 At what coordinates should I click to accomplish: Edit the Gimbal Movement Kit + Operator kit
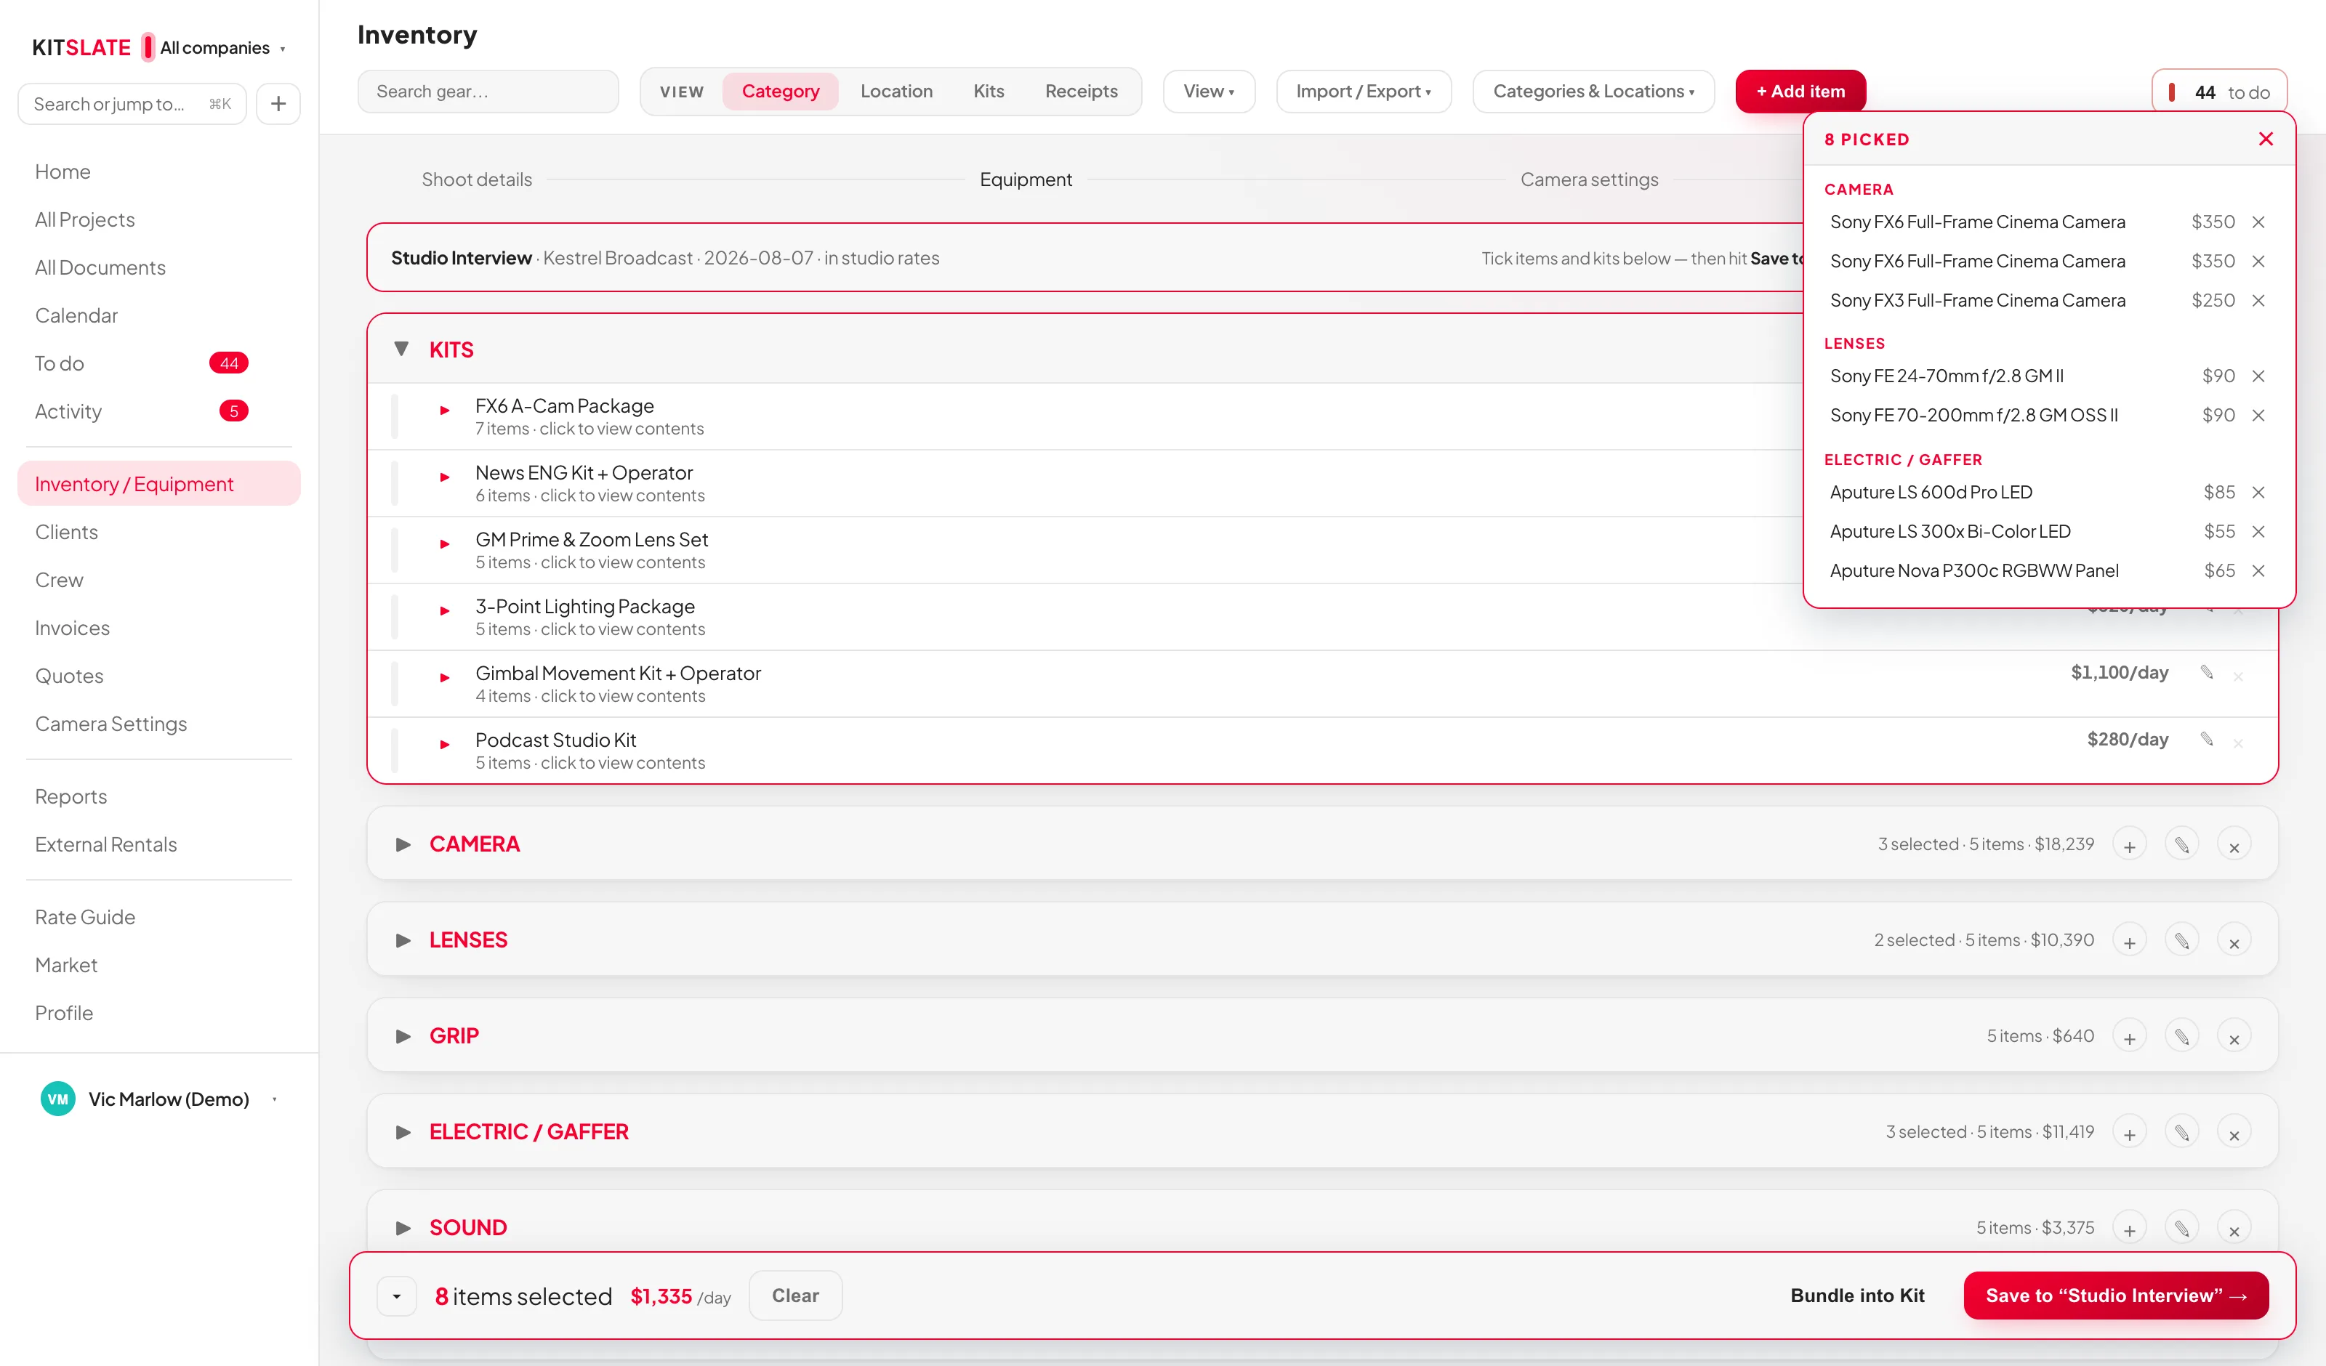(2207, 673)
